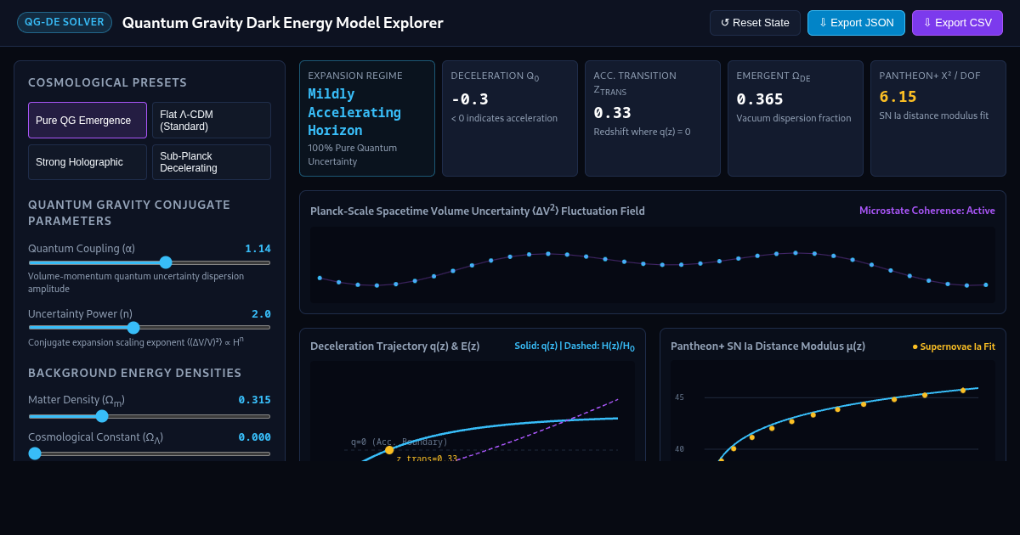Choose the Flat Λ-CDM (Standard) preset

(212, 121)
